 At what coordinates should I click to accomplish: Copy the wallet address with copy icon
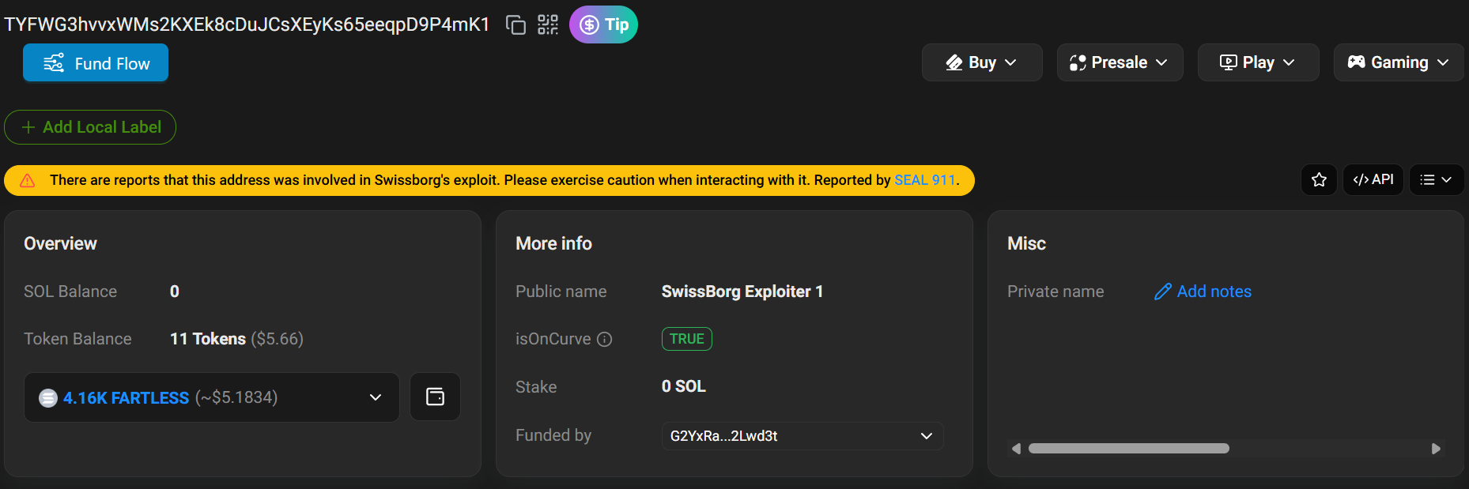tap(515, 25)
